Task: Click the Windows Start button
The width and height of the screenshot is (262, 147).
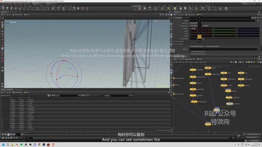Action: (3, 145)
